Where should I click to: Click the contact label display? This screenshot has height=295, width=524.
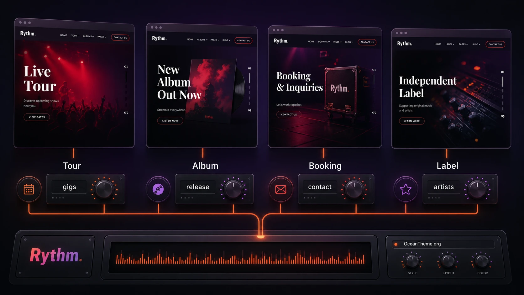320,187
